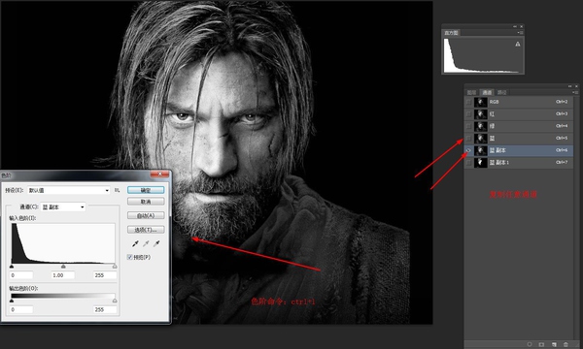Collapse the Histogram panel to icons
The image size is (583, 349).
click(515, 26)
